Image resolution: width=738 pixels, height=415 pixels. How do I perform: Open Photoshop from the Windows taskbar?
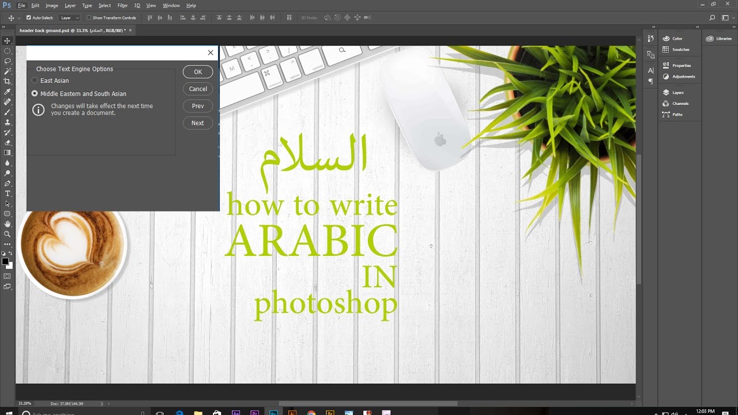coord(274,413)
